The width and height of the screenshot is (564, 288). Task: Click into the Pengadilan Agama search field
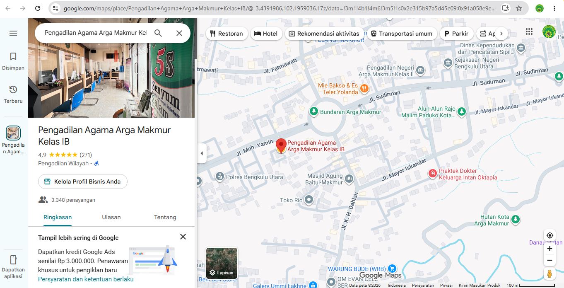tap(95, 33)
